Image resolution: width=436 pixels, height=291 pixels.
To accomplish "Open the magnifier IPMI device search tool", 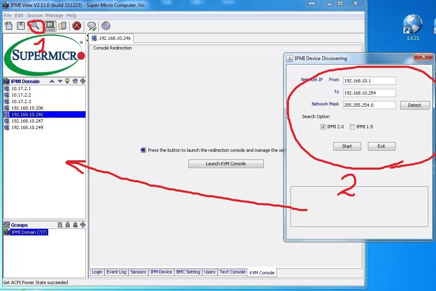I will [36, 26].
